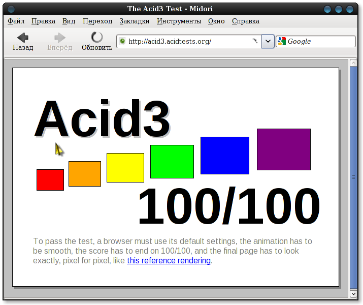363x305 pixels.
Task: Click the 100/100 score text
Action: [x=229, y=206]
